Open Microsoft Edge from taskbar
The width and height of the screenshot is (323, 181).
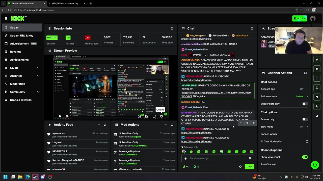28,177
